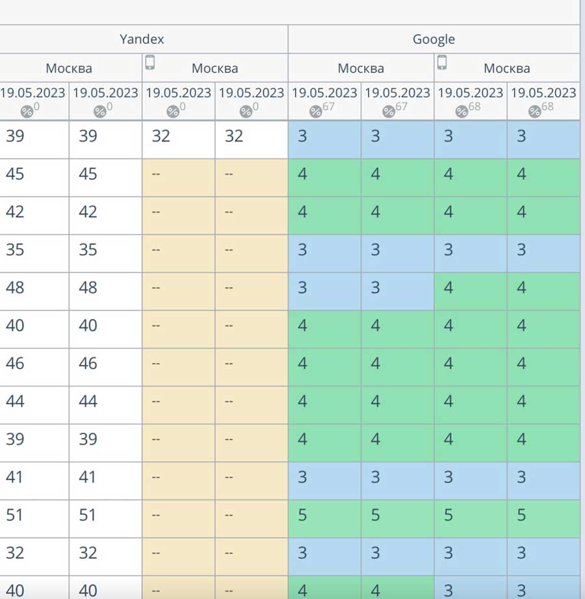The width and height of the screenshot is (585, 599).
Task: Select the Google column group header
Action: coord(434,39)
